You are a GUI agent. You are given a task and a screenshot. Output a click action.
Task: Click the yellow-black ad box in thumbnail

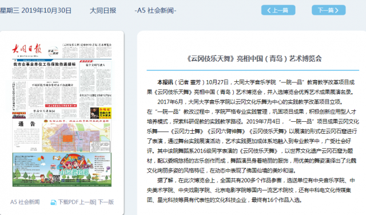pyautogui.click(x=101, y=113)
